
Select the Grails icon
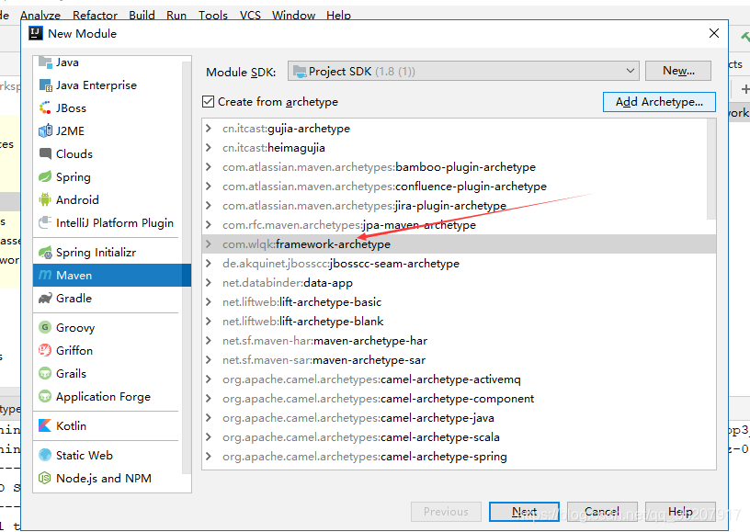(x=45, y=373)
